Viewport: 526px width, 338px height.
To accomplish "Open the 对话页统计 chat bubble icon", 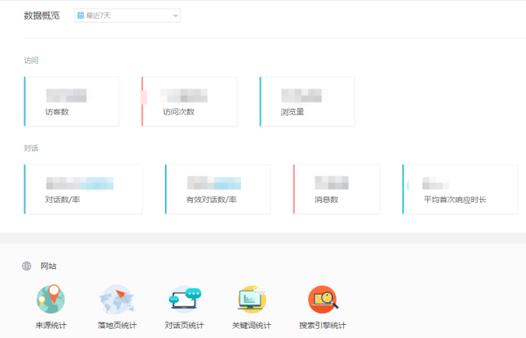I will (184, 299).
